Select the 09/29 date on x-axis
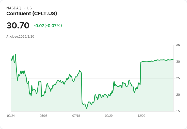Screen dimensions: 187x129 (x=109, y=116)
